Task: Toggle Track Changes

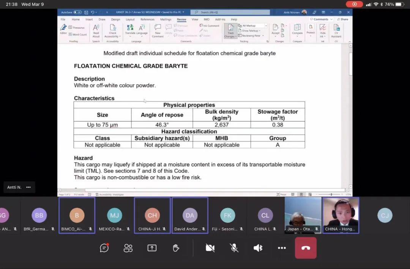Action: 230,31
